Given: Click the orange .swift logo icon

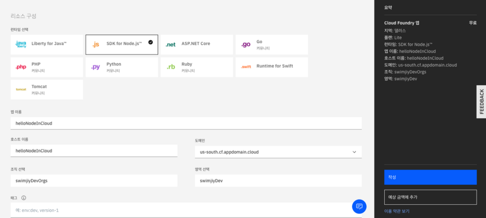Looking at the screenshot, I should pos(246,67).
